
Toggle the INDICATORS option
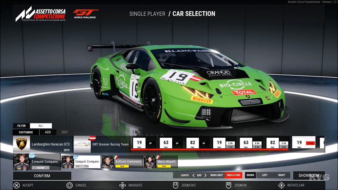point(234,175)
